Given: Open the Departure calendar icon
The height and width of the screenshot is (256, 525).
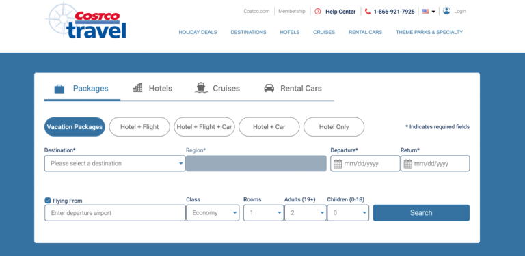Looking at the screenshot, I should click(338, 164).
